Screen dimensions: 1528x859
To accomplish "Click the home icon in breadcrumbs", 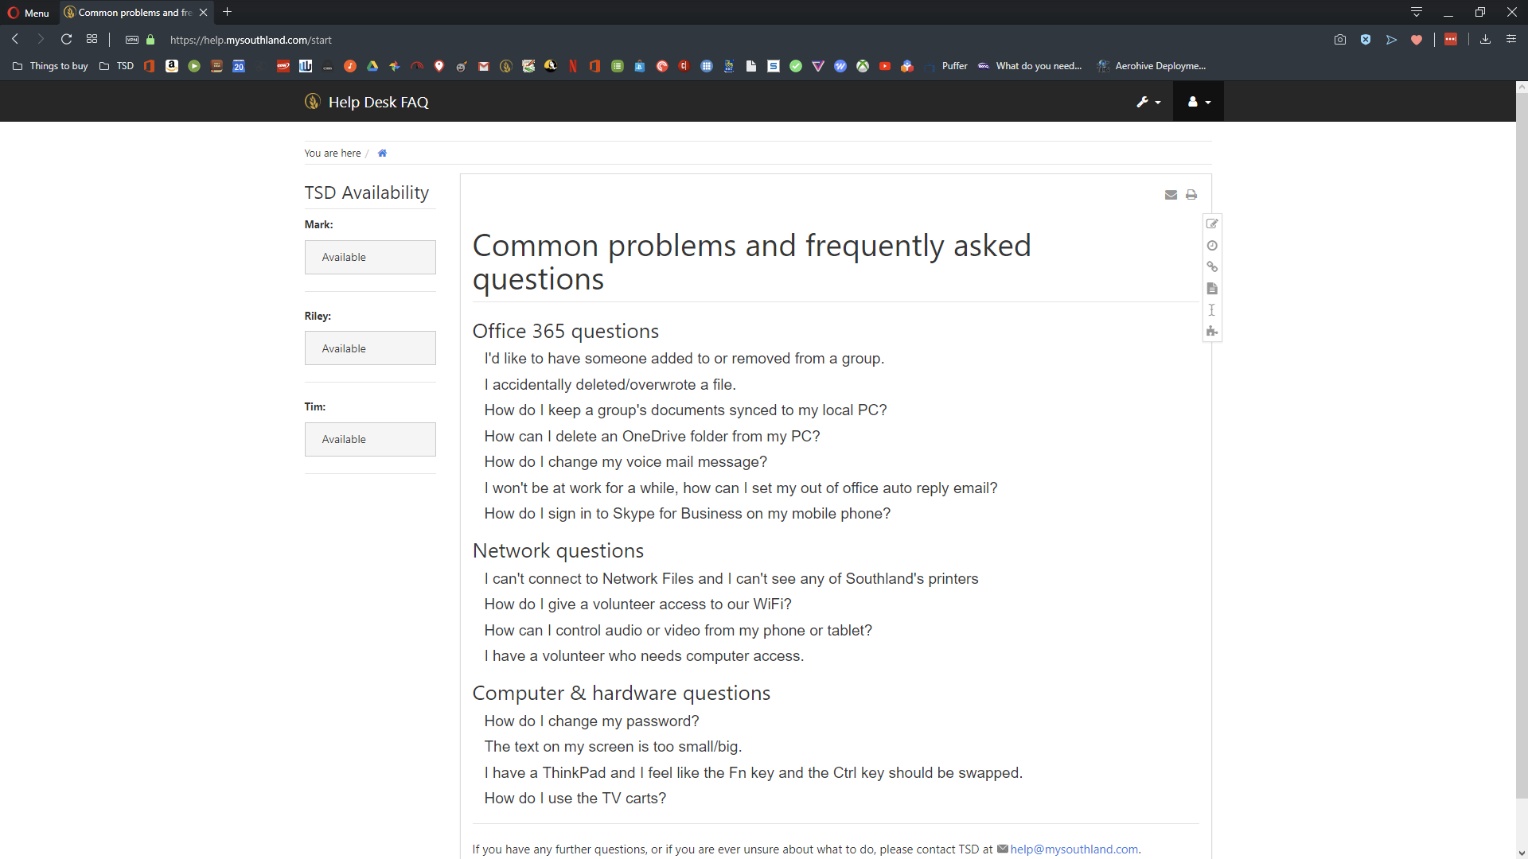I will (x=382, y=154).
